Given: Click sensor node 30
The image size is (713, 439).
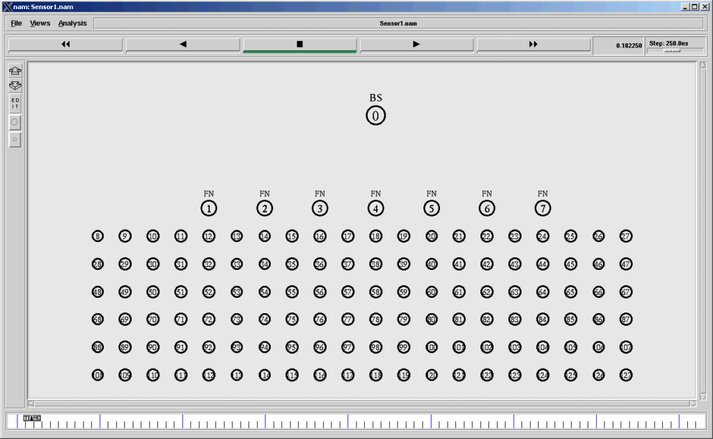Looking at the screenshot, I should tap(152, 264).
